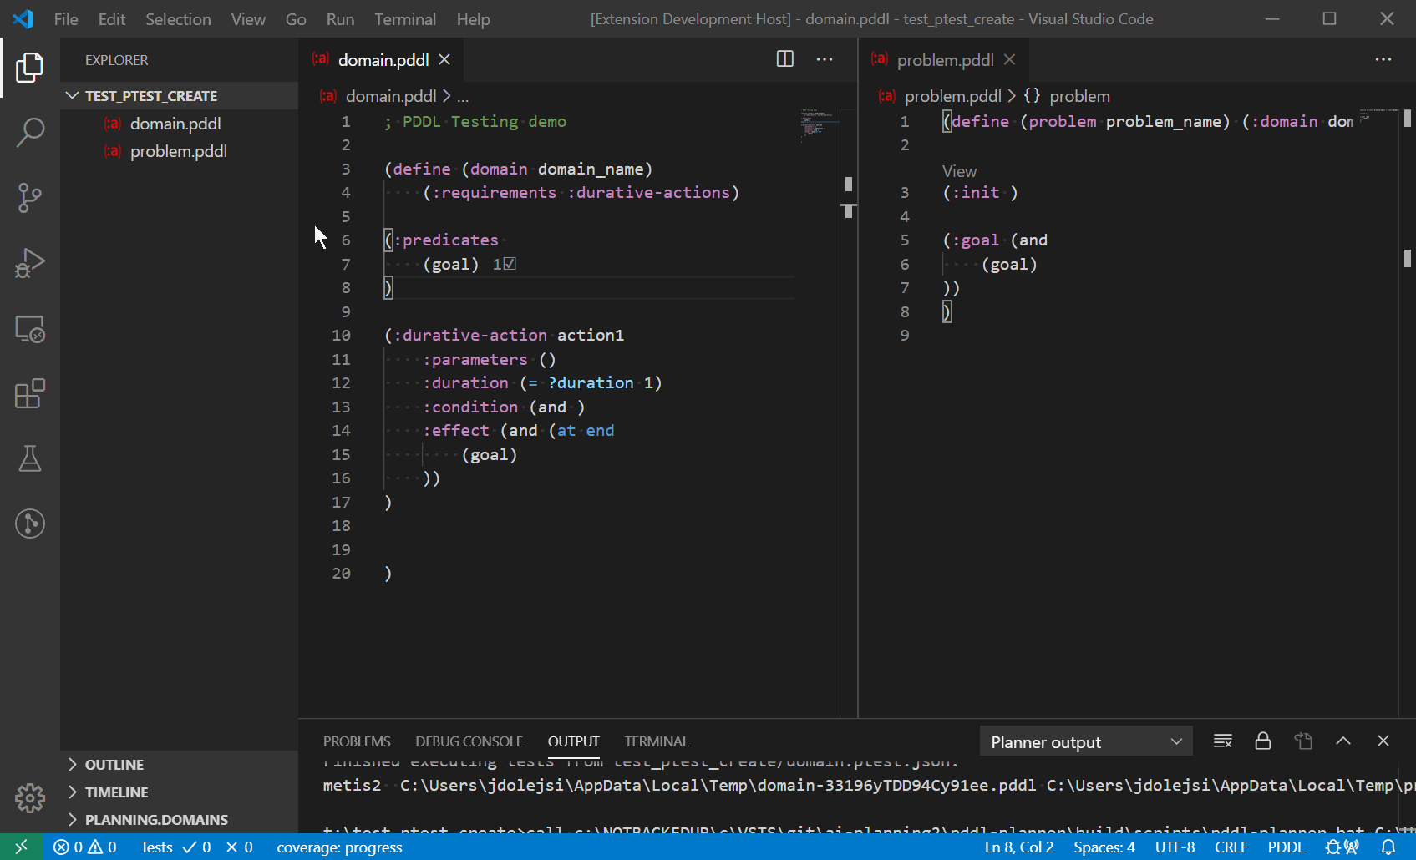Open the problem symbol breadcrumb
This screenshot has width=1416, height=860.
tap(1067, 96)
